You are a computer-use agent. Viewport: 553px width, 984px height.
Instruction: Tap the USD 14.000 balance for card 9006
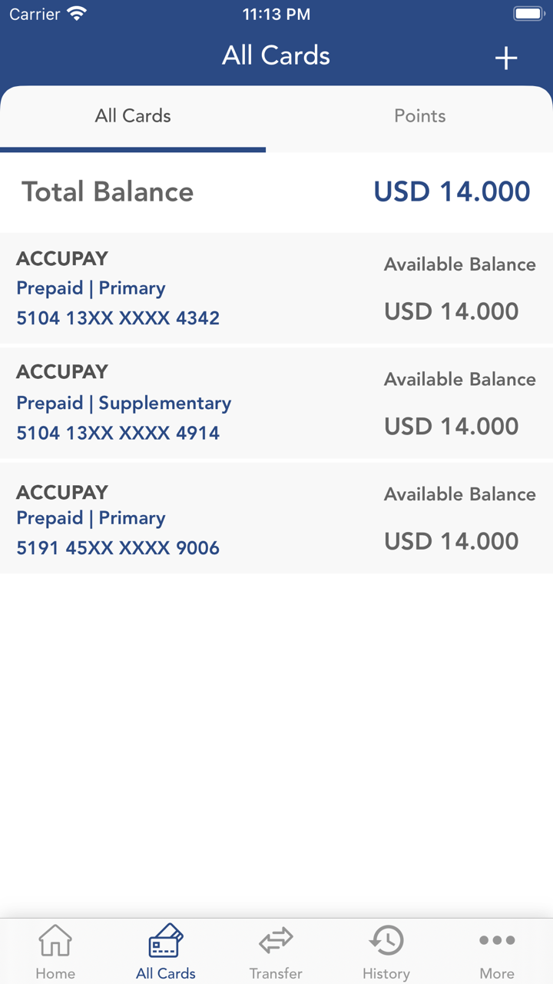click(x=452, y=541)
